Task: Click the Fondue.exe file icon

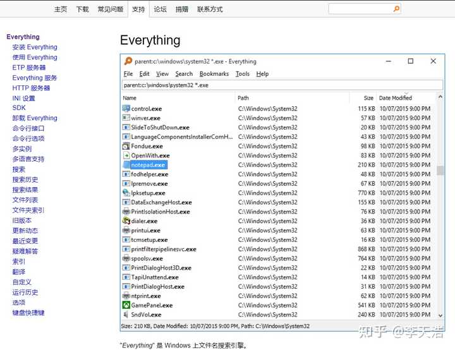Action: [x=126, y=146]
